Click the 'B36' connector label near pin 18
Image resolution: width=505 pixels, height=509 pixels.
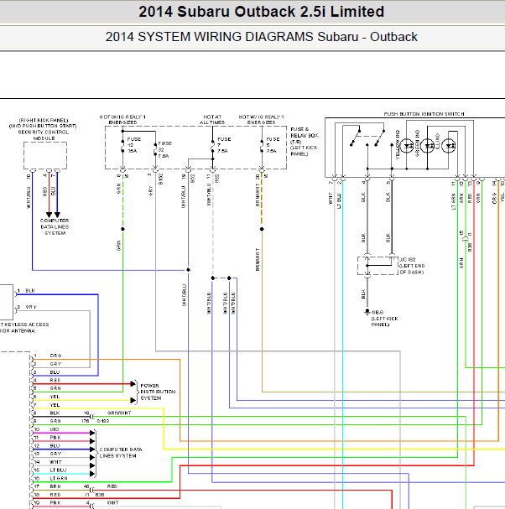(x=99, y=495)
